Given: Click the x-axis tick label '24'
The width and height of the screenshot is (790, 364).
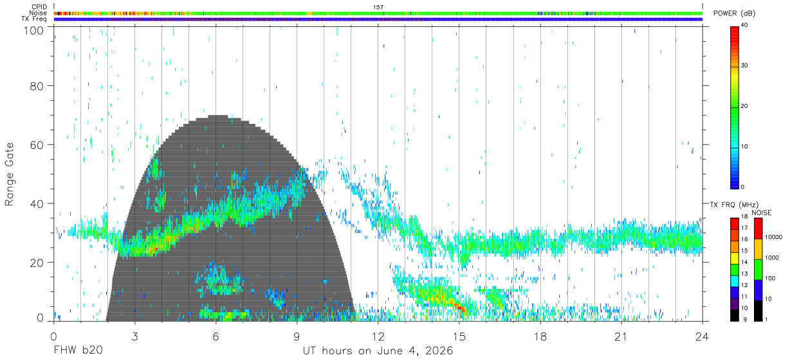Looking at the screenshot, I should 703,336.
